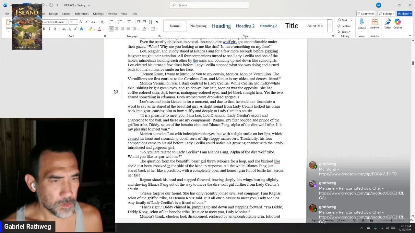Apply Normal style
This screenshot has height=233, width=415.
click(175, 26)
